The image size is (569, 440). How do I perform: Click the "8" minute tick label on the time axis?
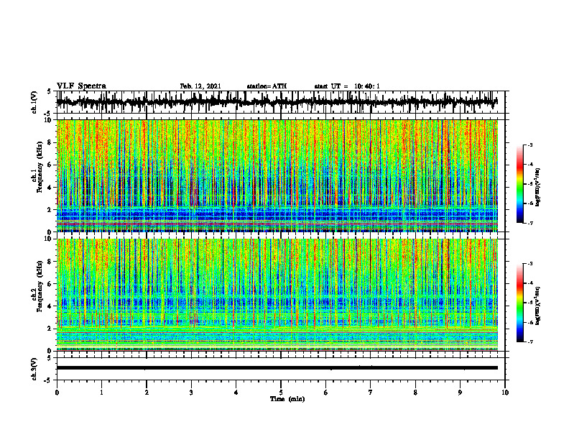(x=415, y=393)
